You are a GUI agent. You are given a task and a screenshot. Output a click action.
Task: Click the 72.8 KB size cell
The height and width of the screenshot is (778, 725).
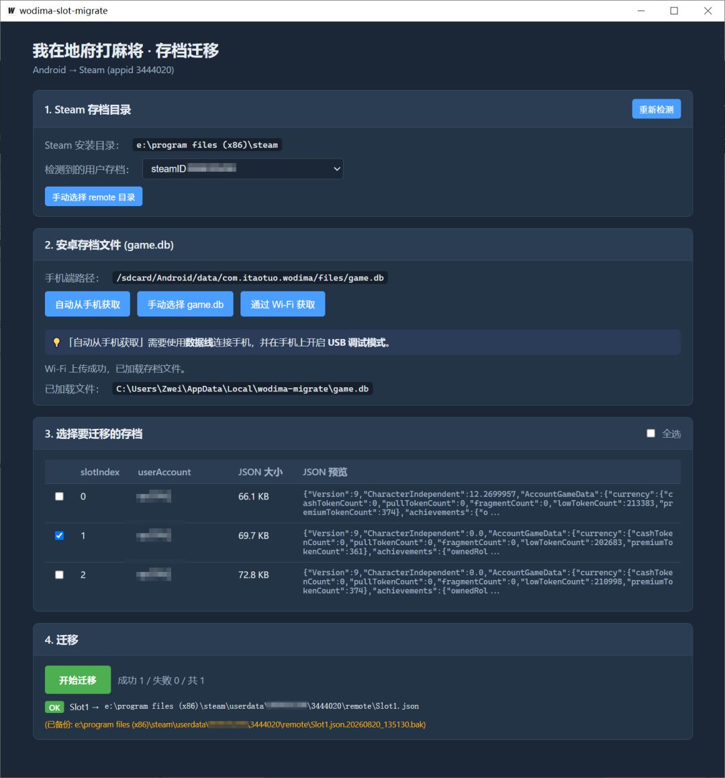[x=254, y=575]
